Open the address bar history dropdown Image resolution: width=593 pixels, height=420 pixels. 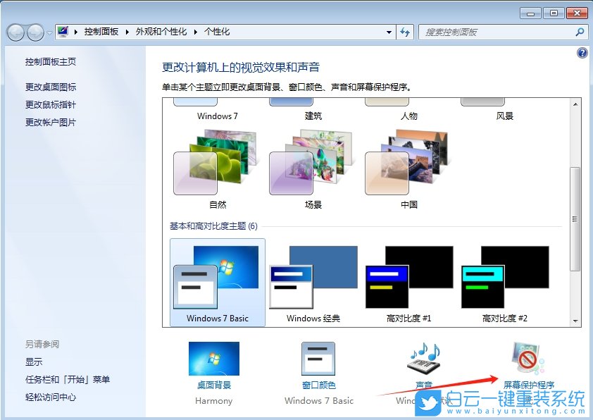[389, 32]
